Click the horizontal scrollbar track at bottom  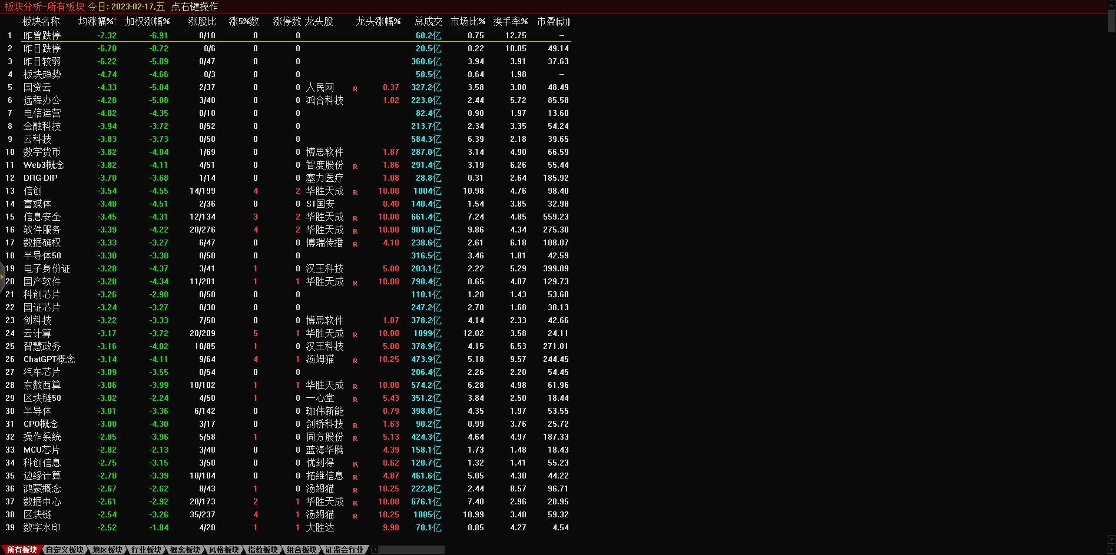(412, 550)
